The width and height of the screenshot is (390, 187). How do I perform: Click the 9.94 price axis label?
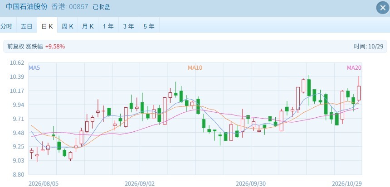[x=19, y=105]
